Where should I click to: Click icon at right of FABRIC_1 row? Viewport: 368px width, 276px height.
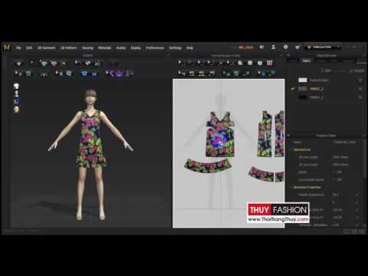360,97
